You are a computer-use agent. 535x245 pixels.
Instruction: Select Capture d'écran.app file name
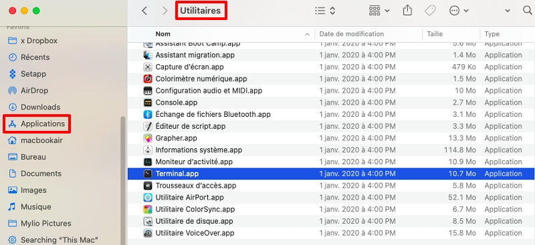point(189,67)
